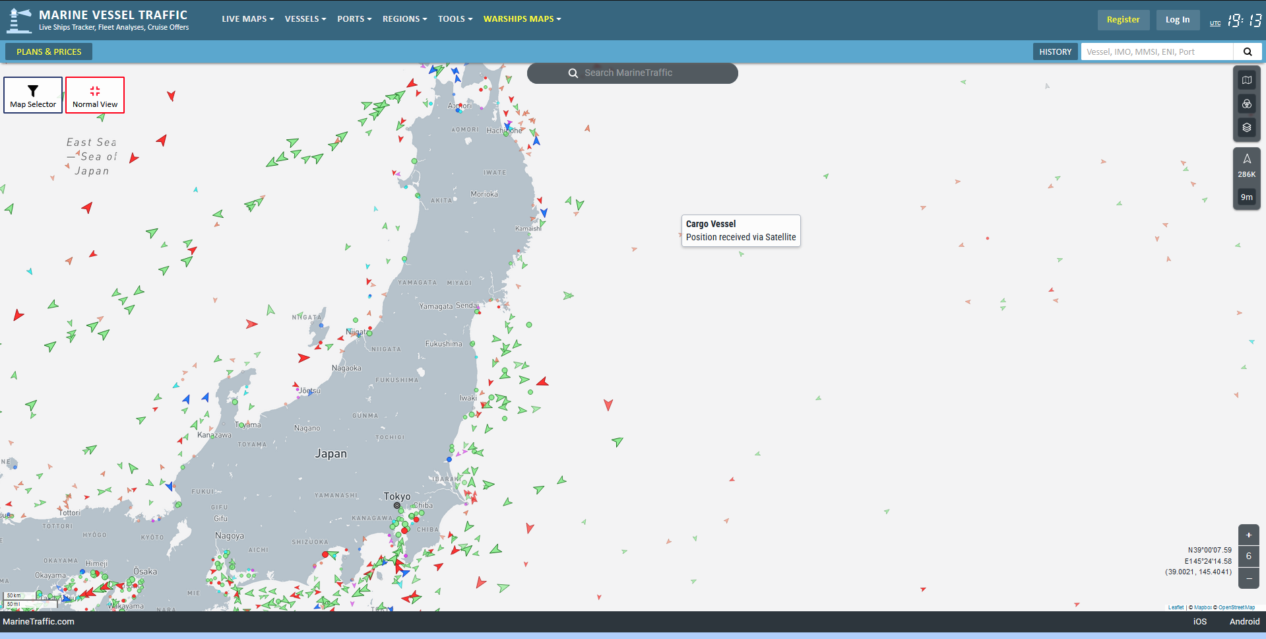Click the zoom level 6 indicator
Image resolution: width=1266 pixels, height=639 pixels.
(x=1249, y=556)
